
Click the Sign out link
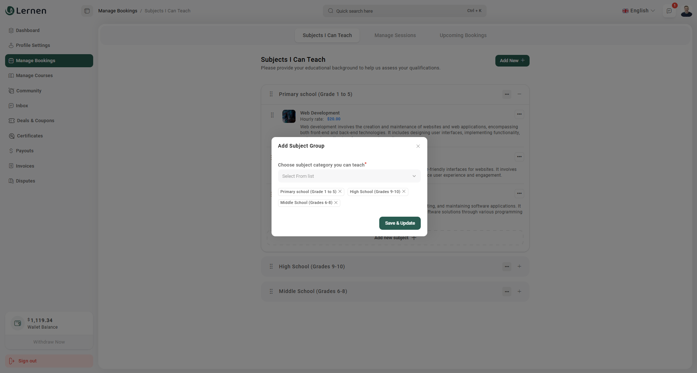(27, 361)
